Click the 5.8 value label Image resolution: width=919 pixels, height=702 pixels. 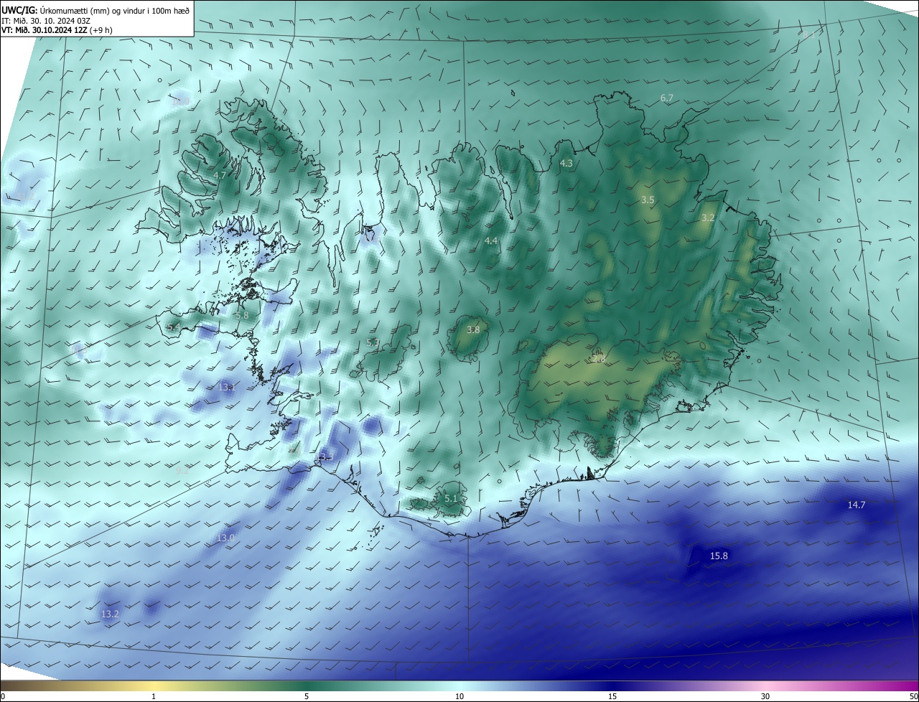pyautogui.click(x=242, y=314)
